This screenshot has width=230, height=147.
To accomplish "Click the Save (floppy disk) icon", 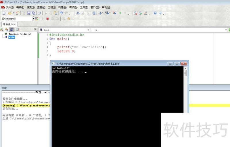I will click(x=28, y=13).
